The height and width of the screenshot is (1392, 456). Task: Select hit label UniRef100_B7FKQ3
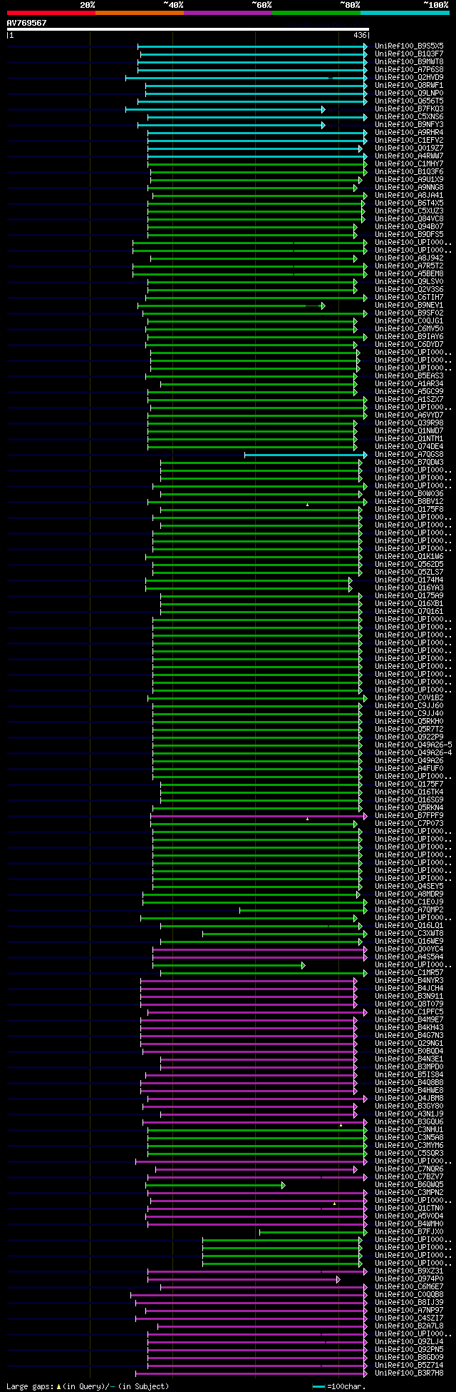click(x=409, y=109)
